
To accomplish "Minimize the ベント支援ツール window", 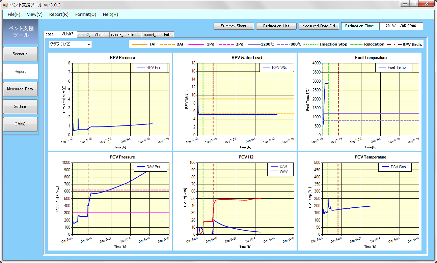I will (405, 4).
